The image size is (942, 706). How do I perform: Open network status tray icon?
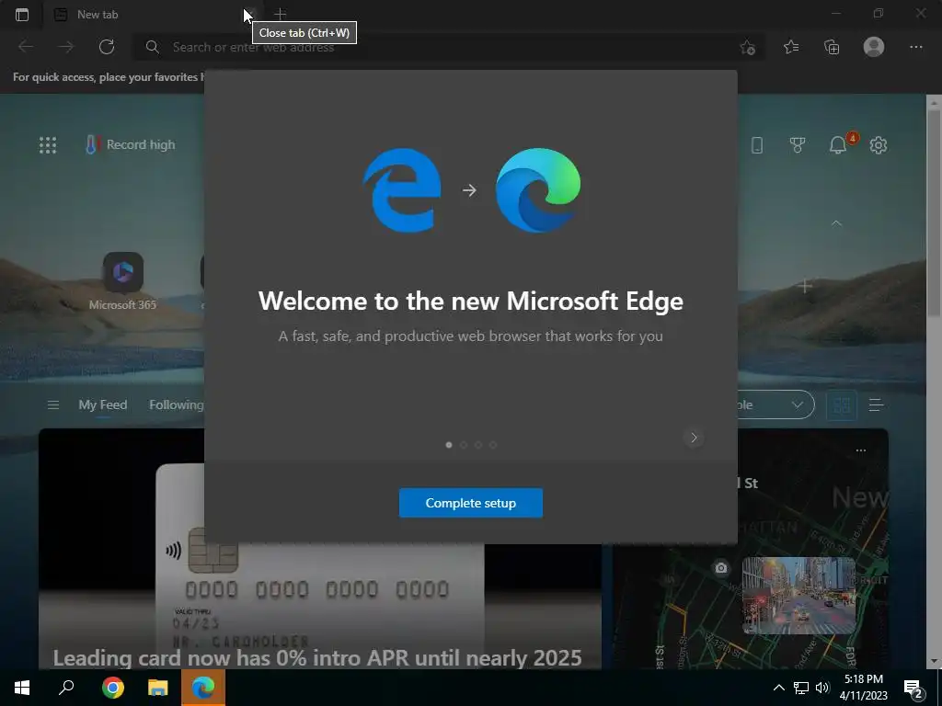point(801,688)
